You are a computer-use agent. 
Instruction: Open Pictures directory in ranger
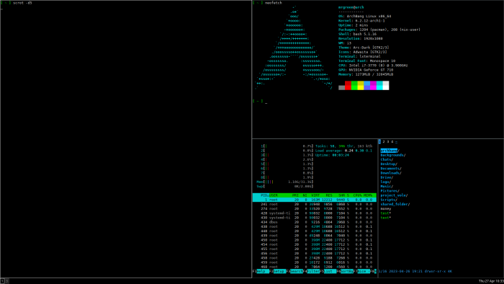coord(390,191)
